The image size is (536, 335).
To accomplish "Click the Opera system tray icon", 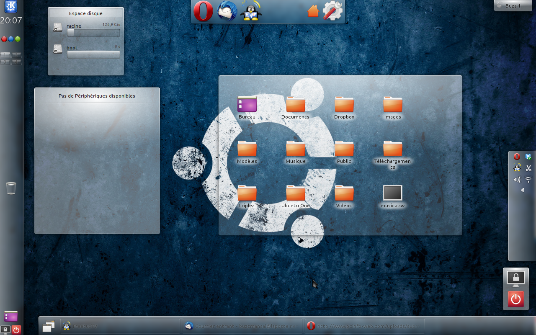I will click(x=517, y=157).
